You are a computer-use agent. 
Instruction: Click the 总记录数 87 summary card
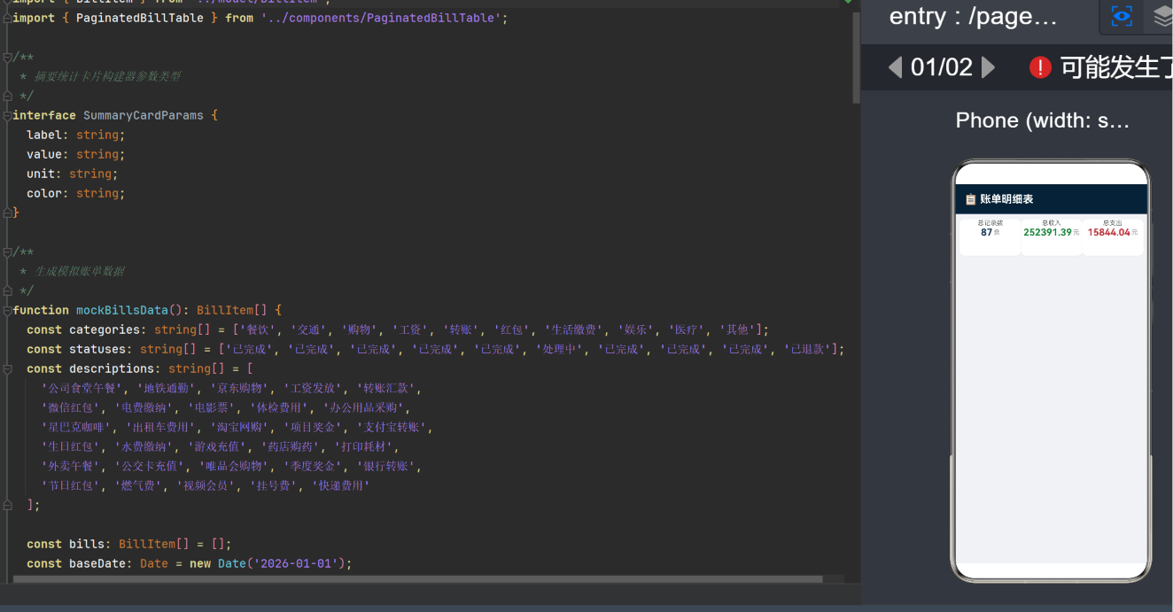tap(990, 236)
